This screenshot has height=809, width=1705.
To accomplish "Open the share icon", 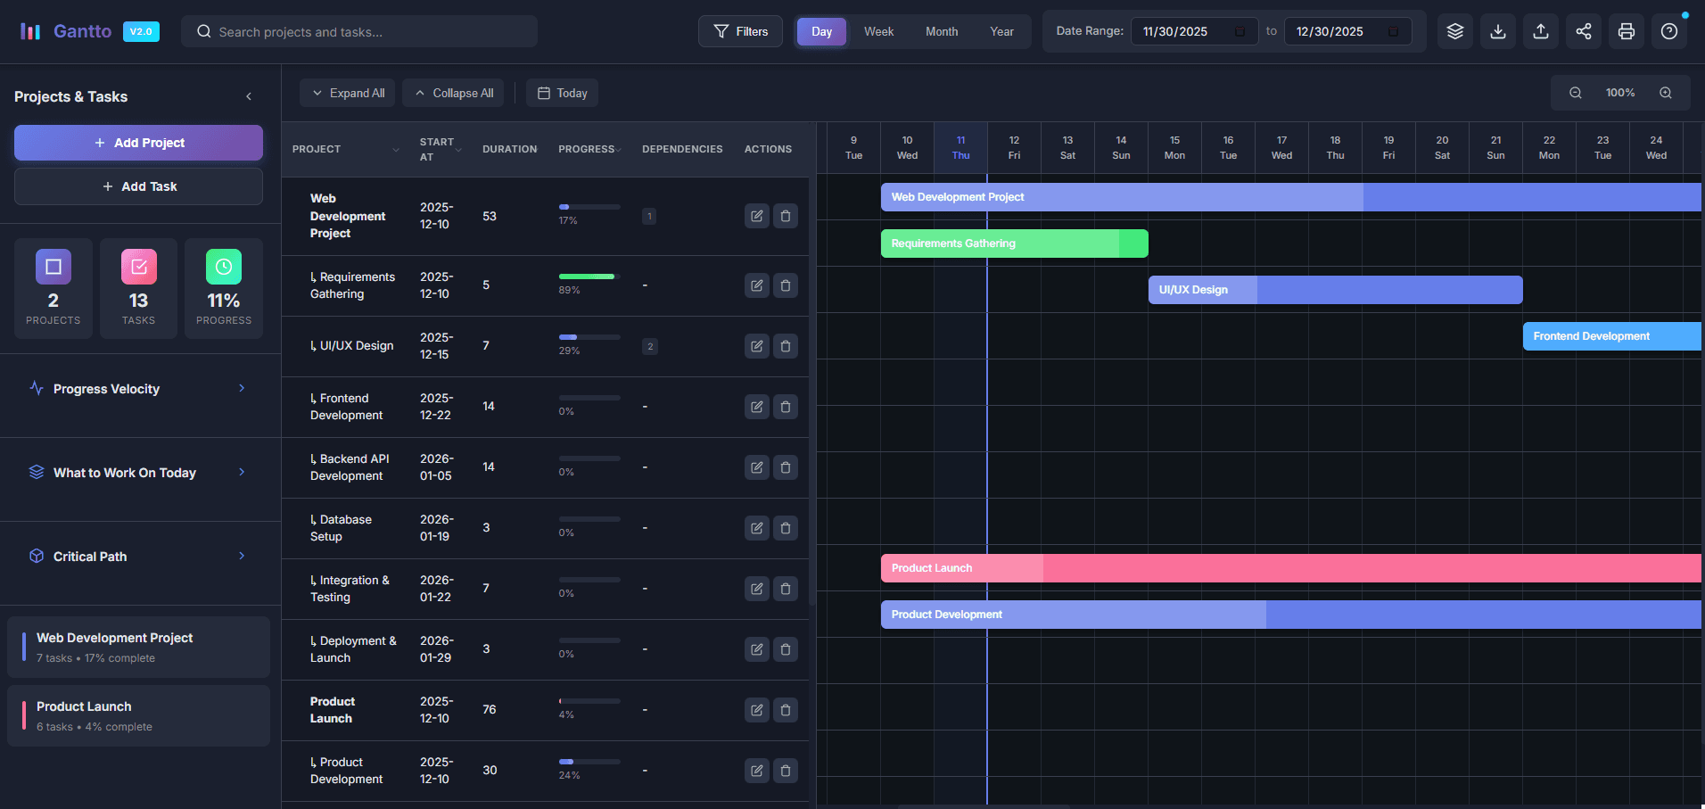I will (x=1583, y=31).
